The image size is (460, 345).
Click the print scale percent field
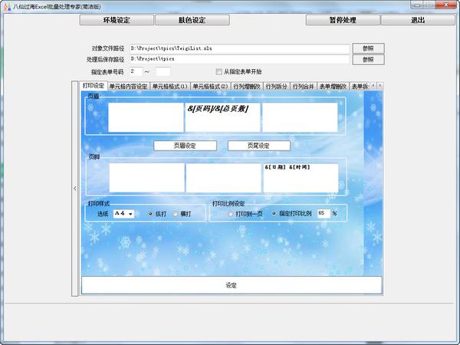pyautogui.click(x=324, y=213)
